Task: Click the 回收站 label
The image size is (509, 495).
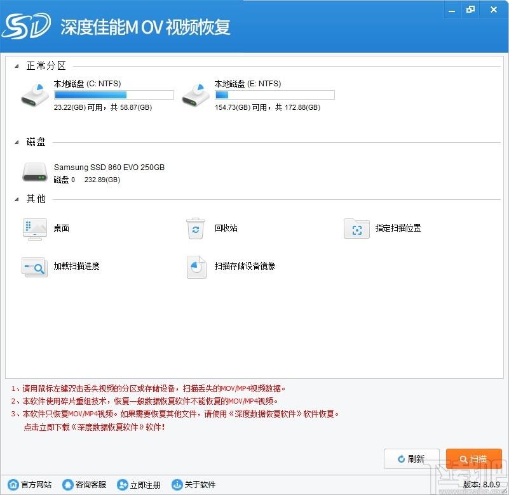Action: (x=226, y=228)
